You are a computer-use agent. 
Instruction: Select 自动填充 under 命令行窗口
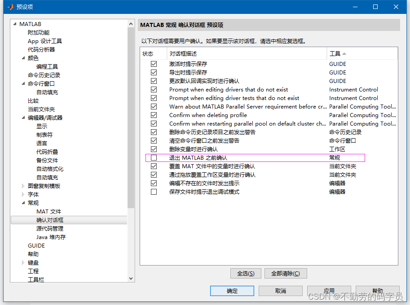click(x=47, y=92)
